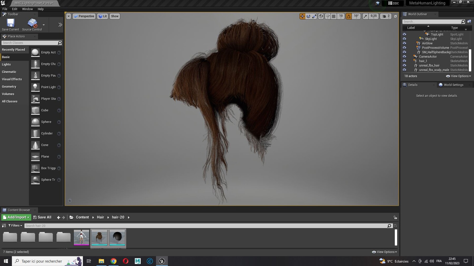Screen dimensions: 474x266
Task: Open Help menu
Action: (41, 9)
